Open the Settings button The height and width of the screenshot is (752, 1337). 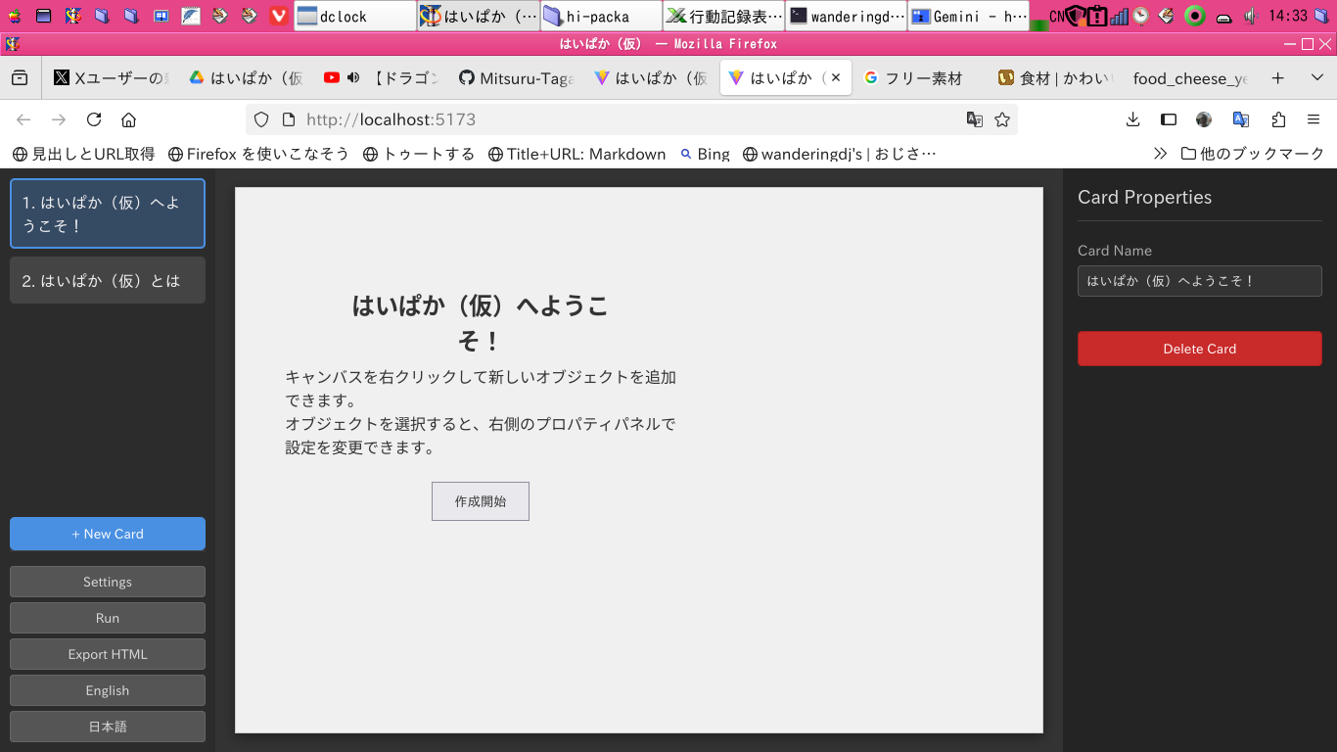click(x=108, y=582)
